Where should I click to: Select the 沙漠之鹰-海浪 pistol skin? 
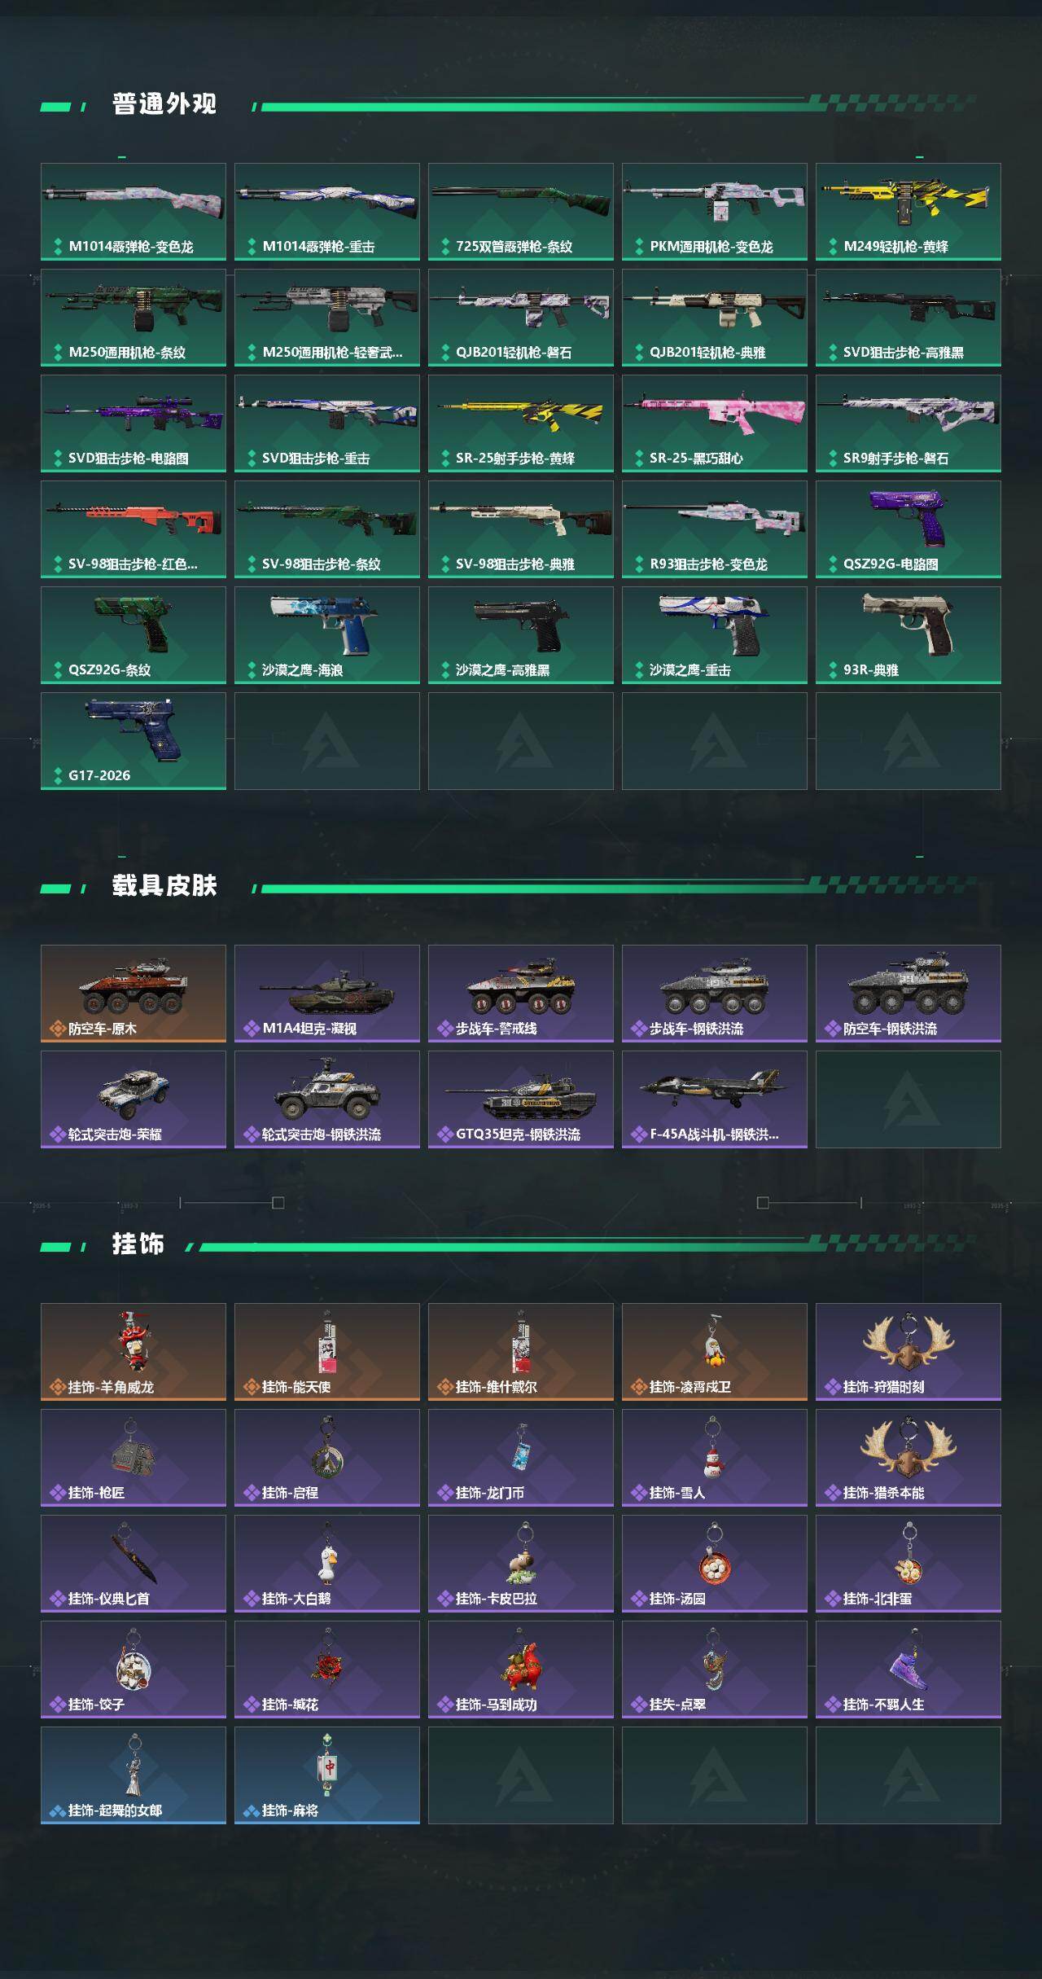pyautogui.click(x=327, y=635)
